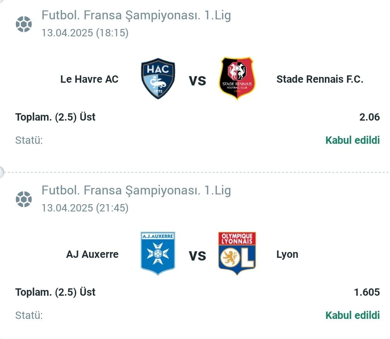Click the football icon beside the 21:45 match

24,199
